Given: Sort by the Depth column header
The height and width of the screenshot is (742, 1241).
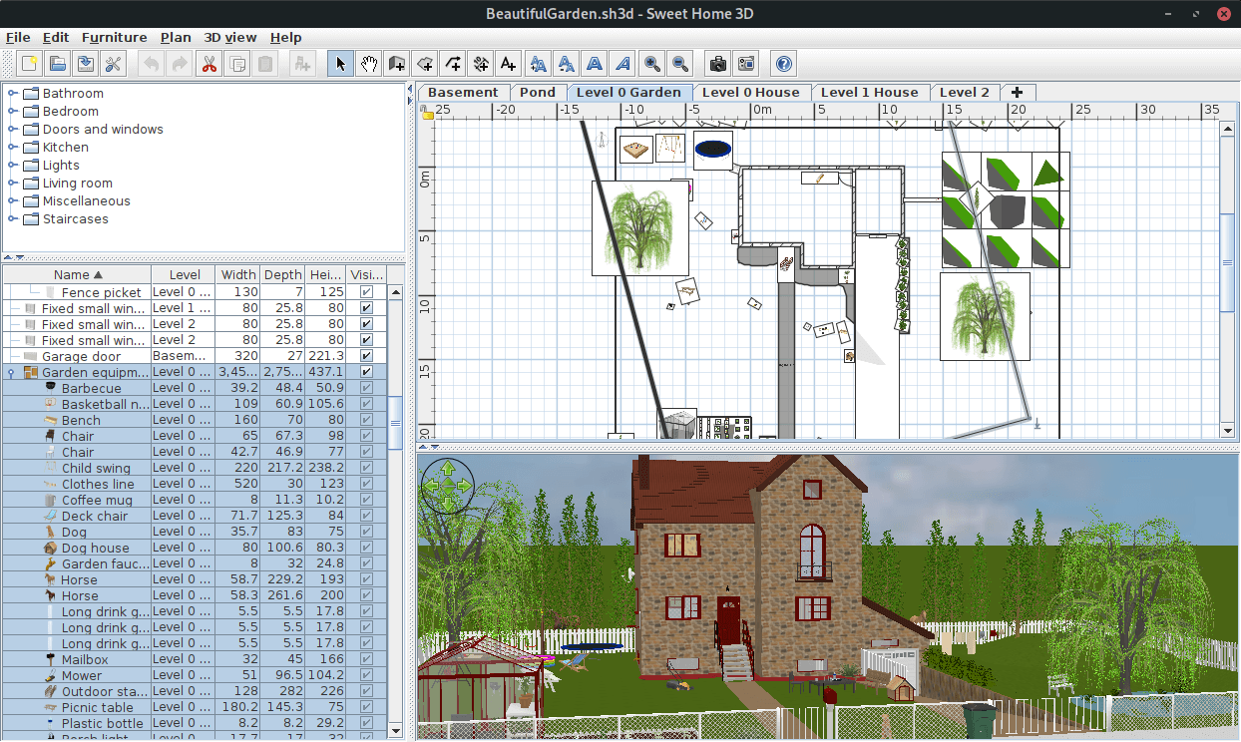Looking at the screenshot, I should point(283,274).
